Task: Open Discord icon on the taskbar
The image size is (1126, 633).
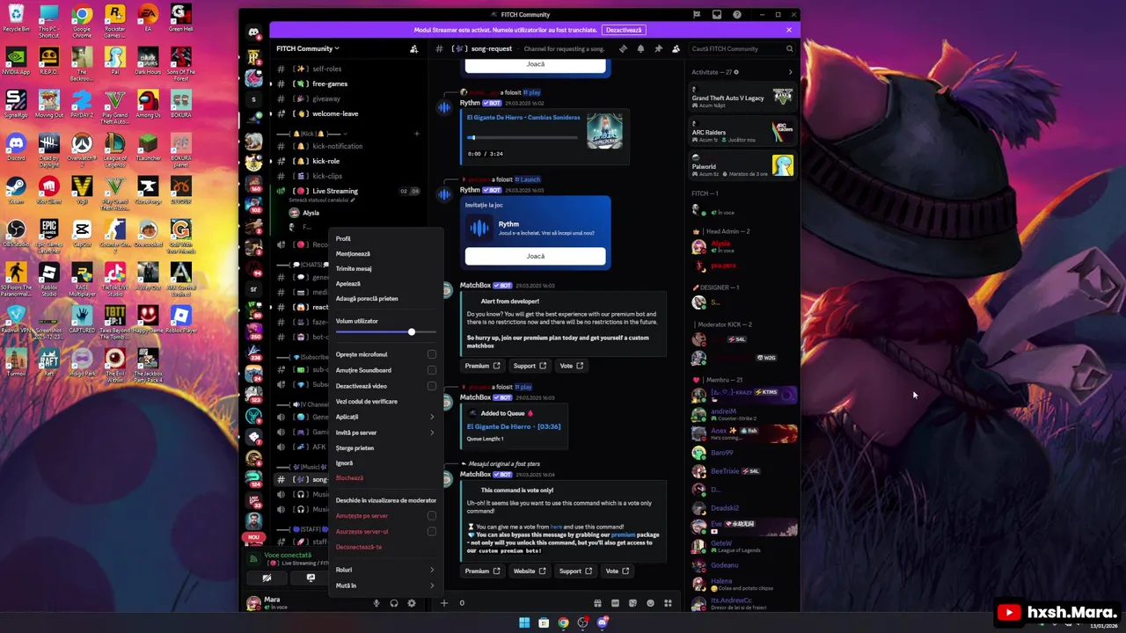Action: (602, 622)
